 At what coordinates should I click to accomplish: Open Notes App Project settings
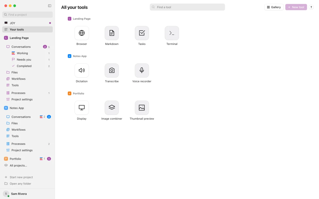coord(28,150)
